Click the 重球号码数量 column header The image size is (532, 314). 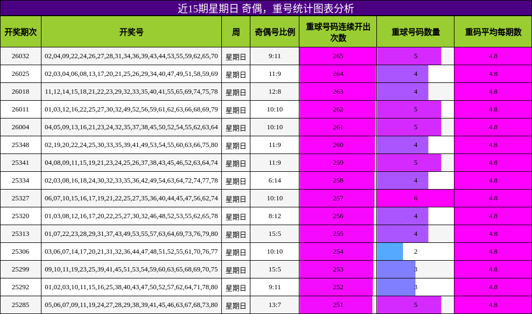415,32
